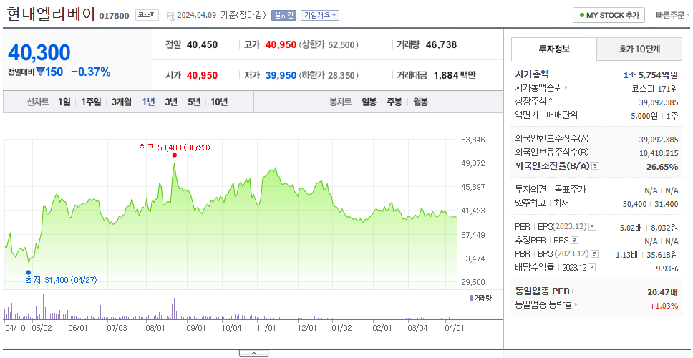Click the 코스피 171위 rank value
Screen dimensions: 693x358
pyautogui.click(x=656, y=88)
